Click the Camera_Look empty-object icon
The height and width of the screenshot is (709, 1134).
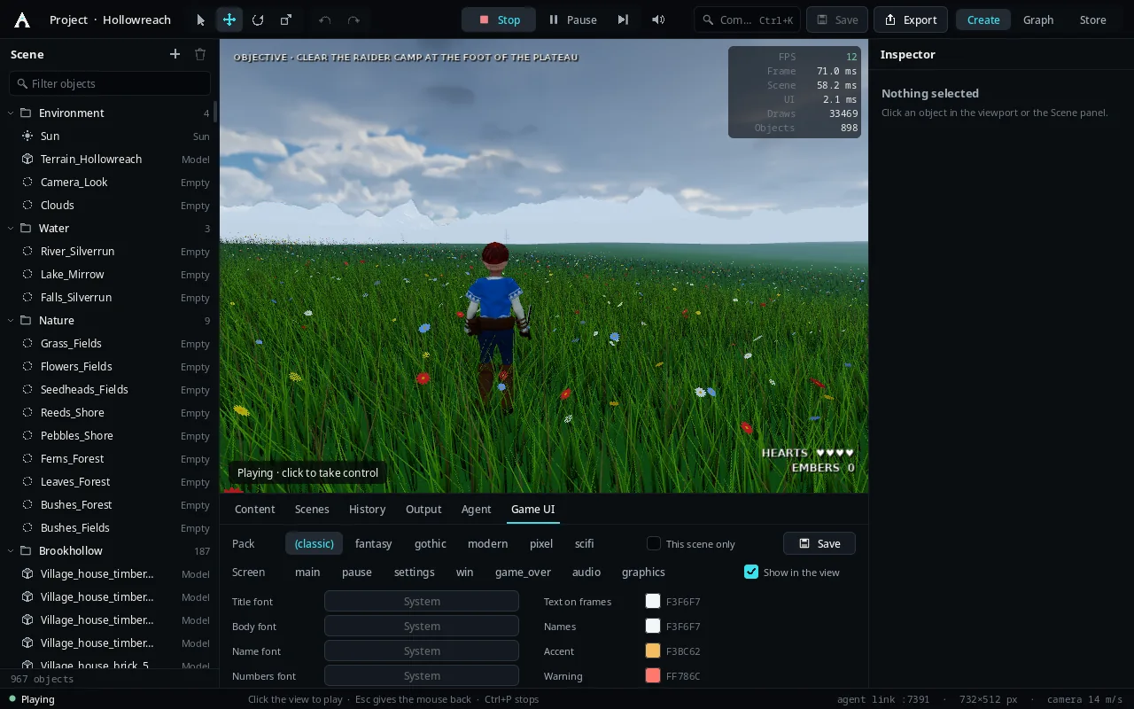27,182
